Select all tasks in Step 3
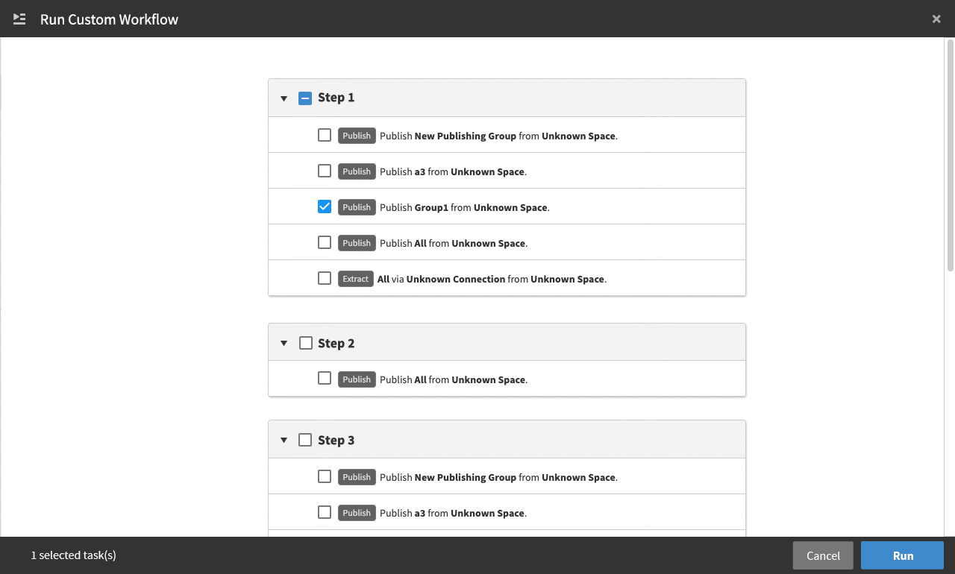 [x=305, y=439]
